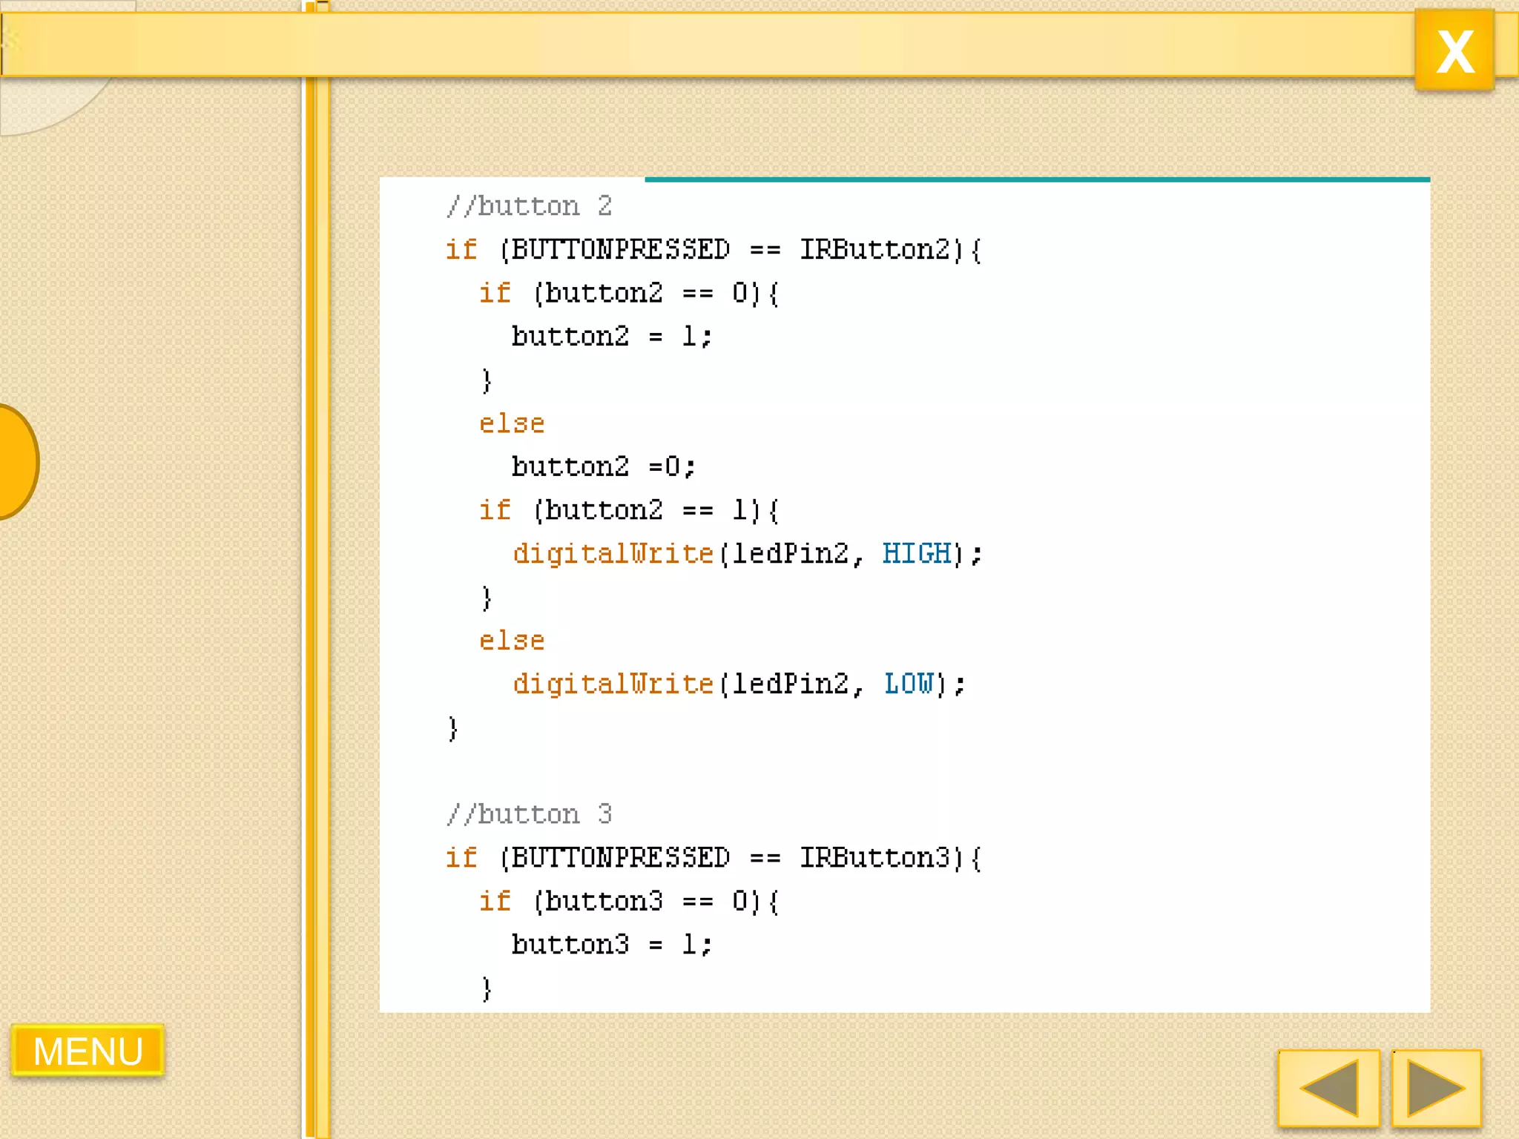Click the //button 3 comment line

point(530,814)
